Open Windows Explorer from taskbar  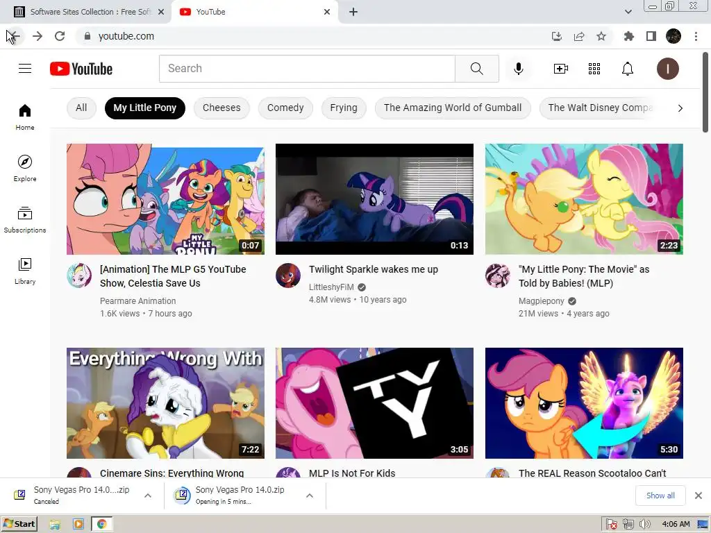pyautogui.click(x=55, y=525)
